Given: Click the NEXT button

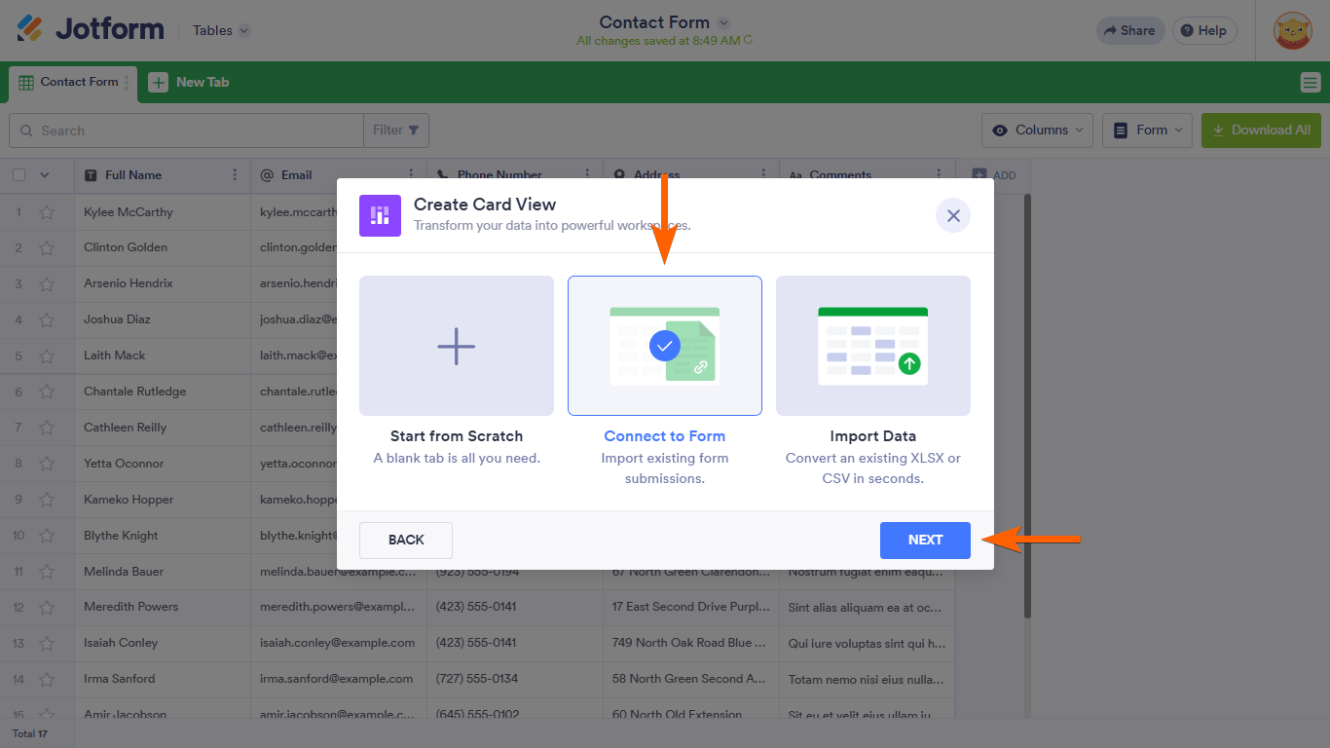Looking at the screenshot, I should (x=925, y=541).
